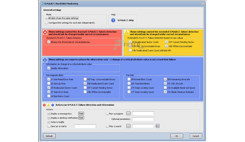Click the red error icon in standard detection panel

(x=45, y=32)
